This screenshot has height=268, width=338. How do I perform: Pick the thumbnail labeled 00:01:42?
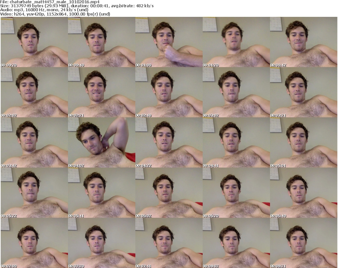coord(304,42)
